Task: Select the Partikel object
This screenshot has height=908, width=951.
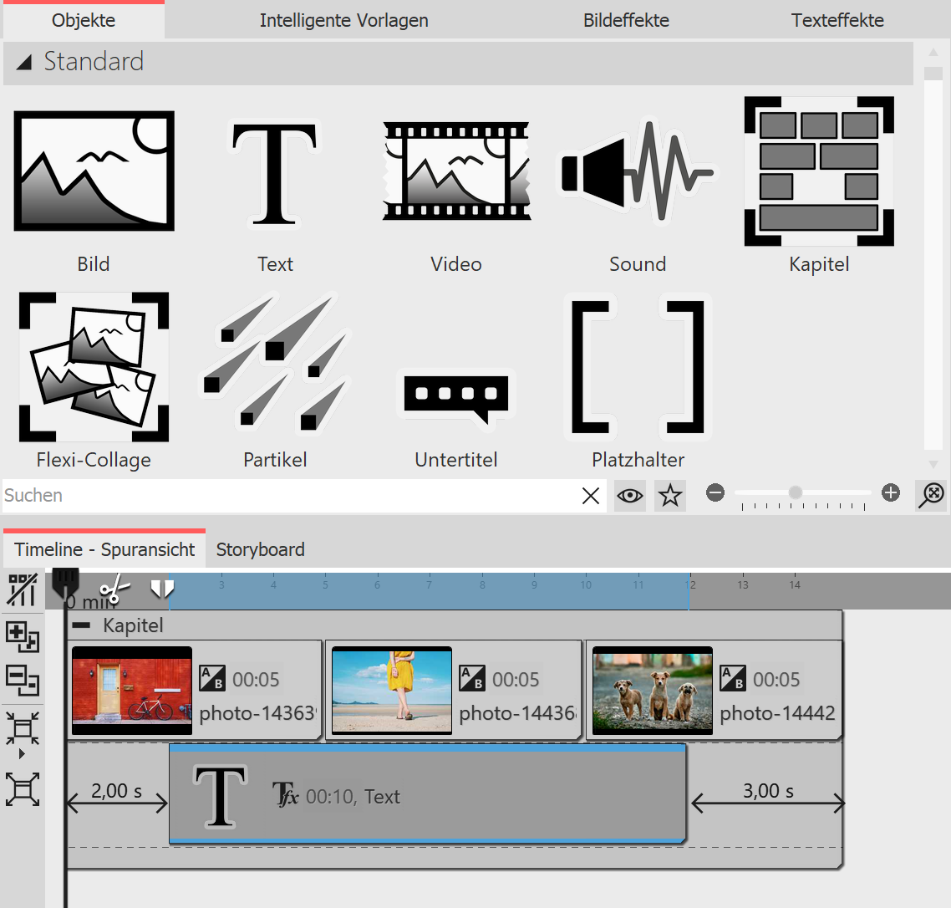Action: (275, 366)
